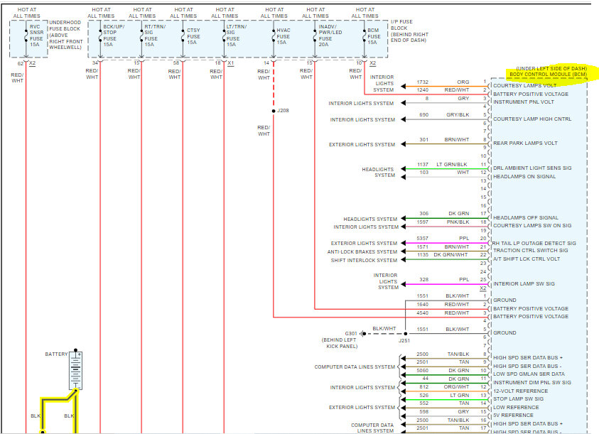Select wire 1137 LT GRN/BLK label

coord(442,164)
